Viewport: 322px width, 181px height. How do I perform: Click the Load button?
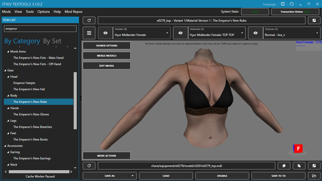(166, 176)
